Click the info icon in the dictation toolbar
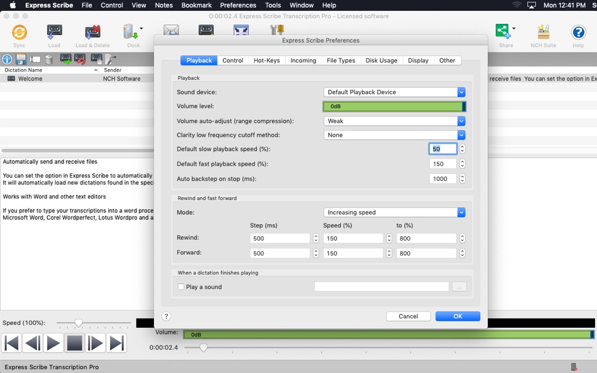 [6, 58]
